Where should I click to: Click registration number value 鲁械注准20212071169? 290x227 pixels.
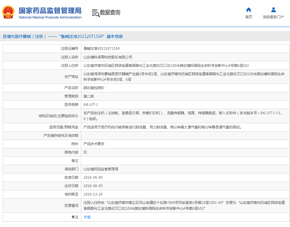[x=101, y=49]
